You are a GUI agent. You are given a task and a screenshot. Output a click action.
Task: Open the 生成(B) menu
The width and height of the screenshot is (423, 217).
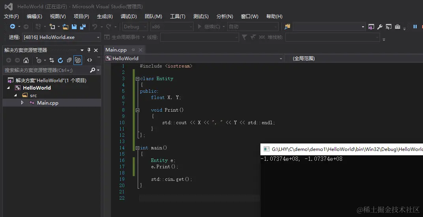(x=105, y=17)
